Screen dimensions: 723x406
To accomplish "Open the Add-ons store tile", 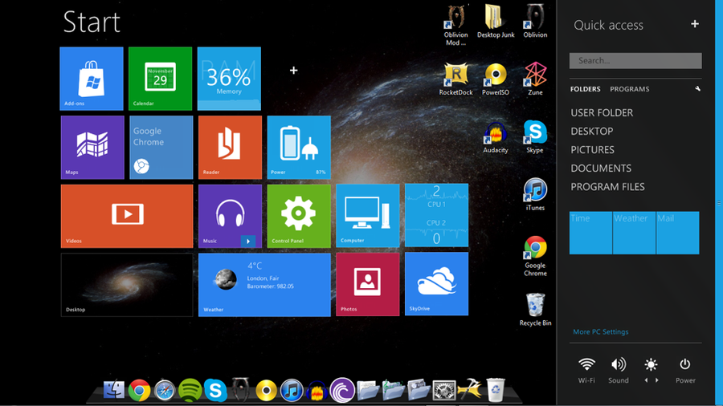I will [91, 78].
